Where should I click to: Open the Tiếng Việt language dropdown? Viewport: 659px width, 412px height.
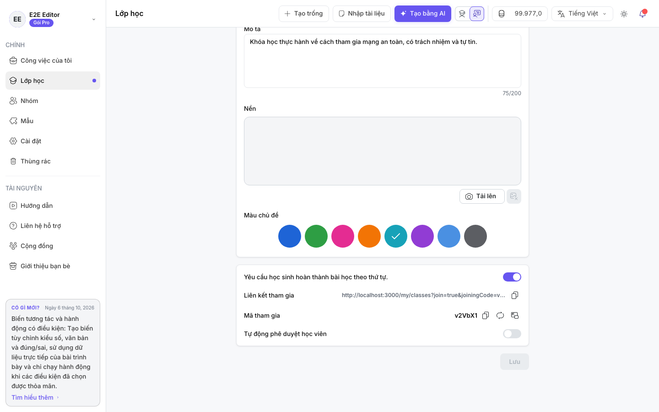tap(582, 14)
